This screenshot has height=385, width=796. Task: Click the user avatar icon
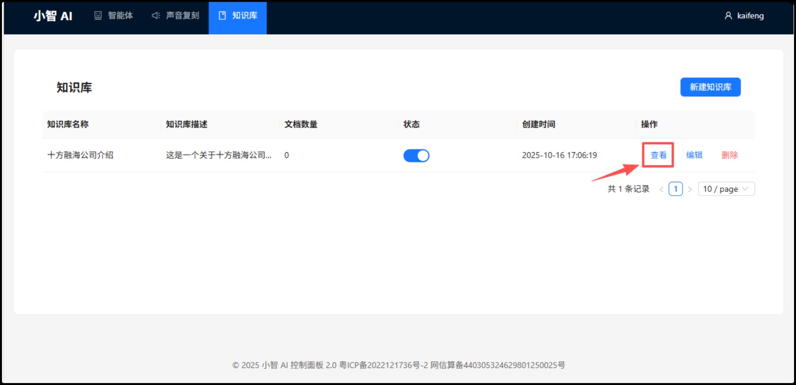(728, 16)
